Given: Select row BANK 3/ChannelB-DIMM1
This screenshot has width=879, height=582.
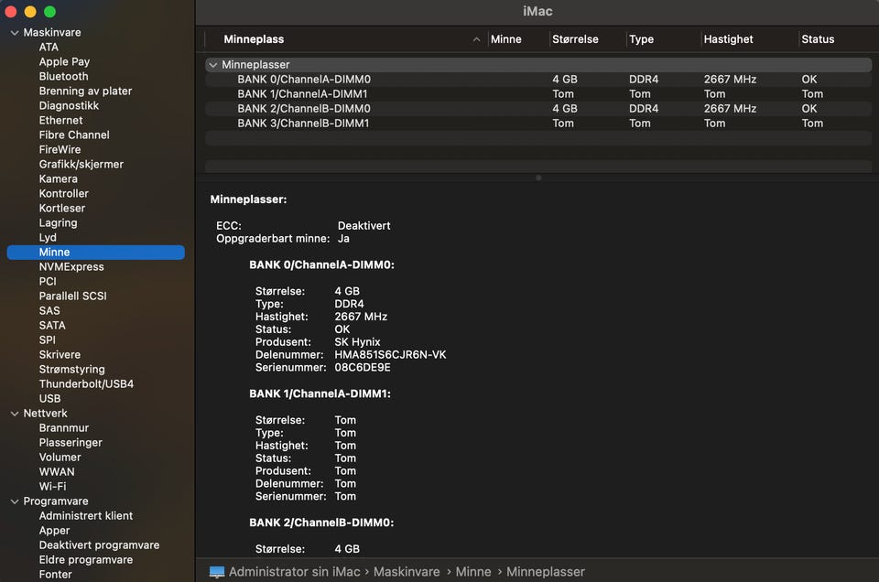Looking at the screenshot, I should 538,124.
